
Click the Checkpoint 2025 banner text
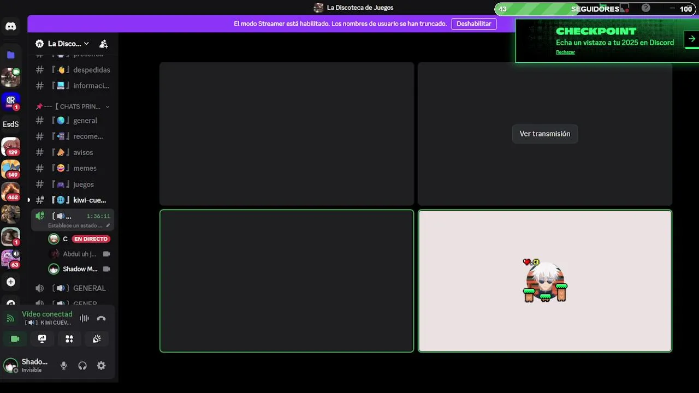(615, 43)
